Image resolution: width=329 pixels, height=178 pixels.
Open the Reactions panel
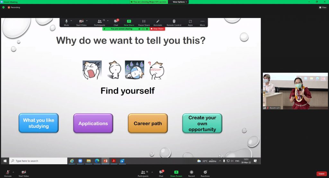(x=205, y=173)
